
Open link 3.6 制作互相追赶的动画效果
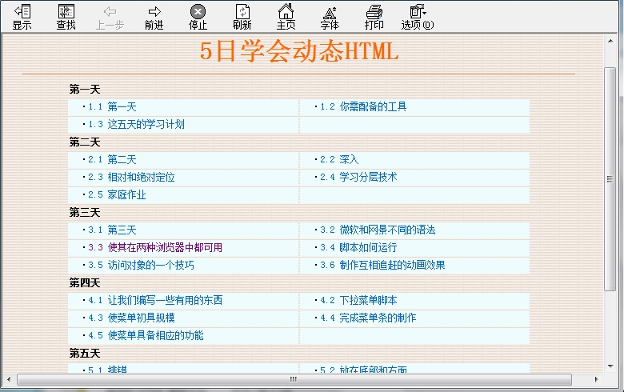coord(382,265)
